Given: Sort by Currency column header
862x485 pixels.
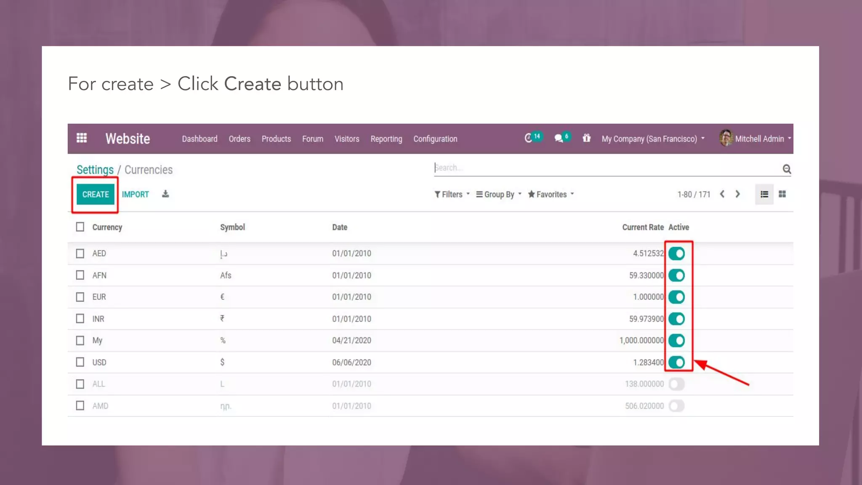Looking at the screenshot, I should [x=107, y=227].
